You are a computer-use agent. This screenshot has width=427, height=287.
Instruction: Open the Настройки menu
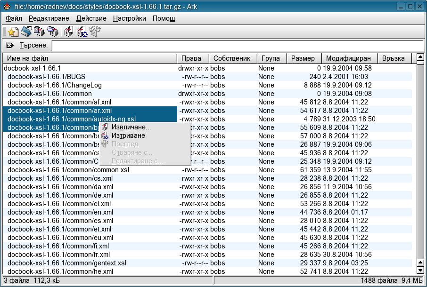click(129, 18)
